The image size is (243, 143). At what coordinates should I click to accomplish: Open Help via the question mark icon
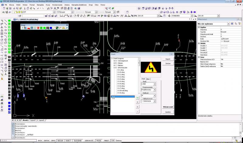point(79,8)
